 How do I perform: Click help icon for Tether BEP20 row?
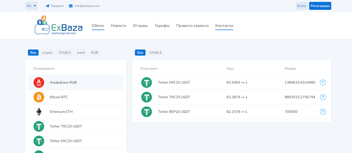[323, 112]
